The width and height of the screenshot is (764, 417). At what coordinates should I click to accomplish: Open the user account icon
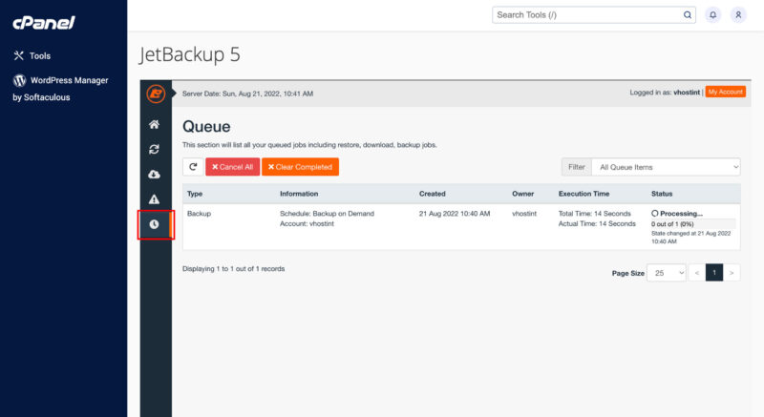click(738, 15)
